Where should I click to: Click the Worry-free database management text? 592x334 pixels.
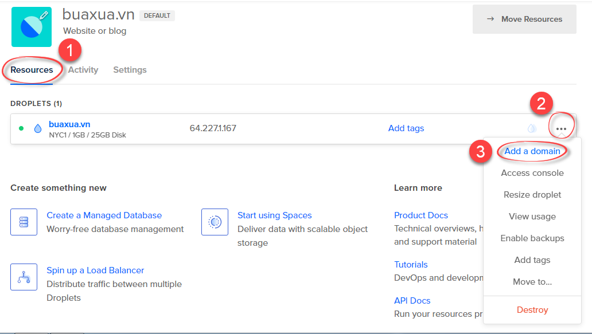115,229
